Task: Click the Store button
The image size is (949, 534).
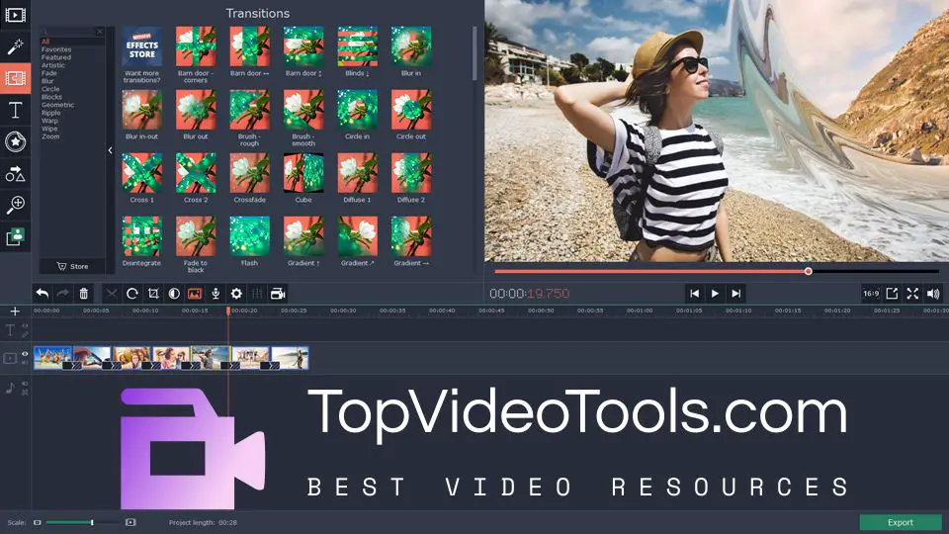Action: (x=72, y=266)
